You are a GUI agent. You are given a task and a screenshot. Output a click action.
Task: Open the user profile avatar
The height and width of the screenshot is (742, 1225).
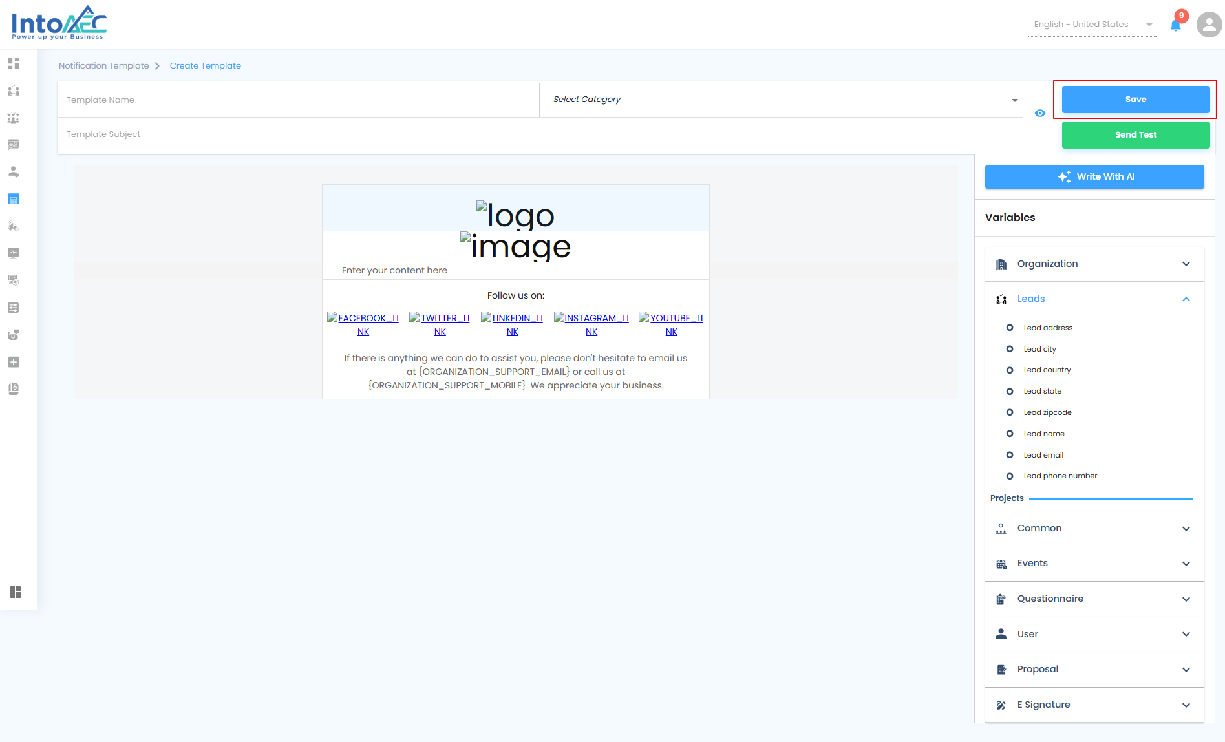(1209, 25)
